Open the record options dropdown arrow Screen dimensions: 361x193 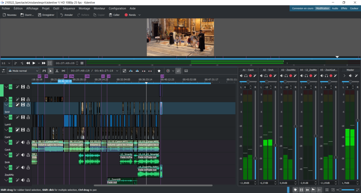point(173,71)
